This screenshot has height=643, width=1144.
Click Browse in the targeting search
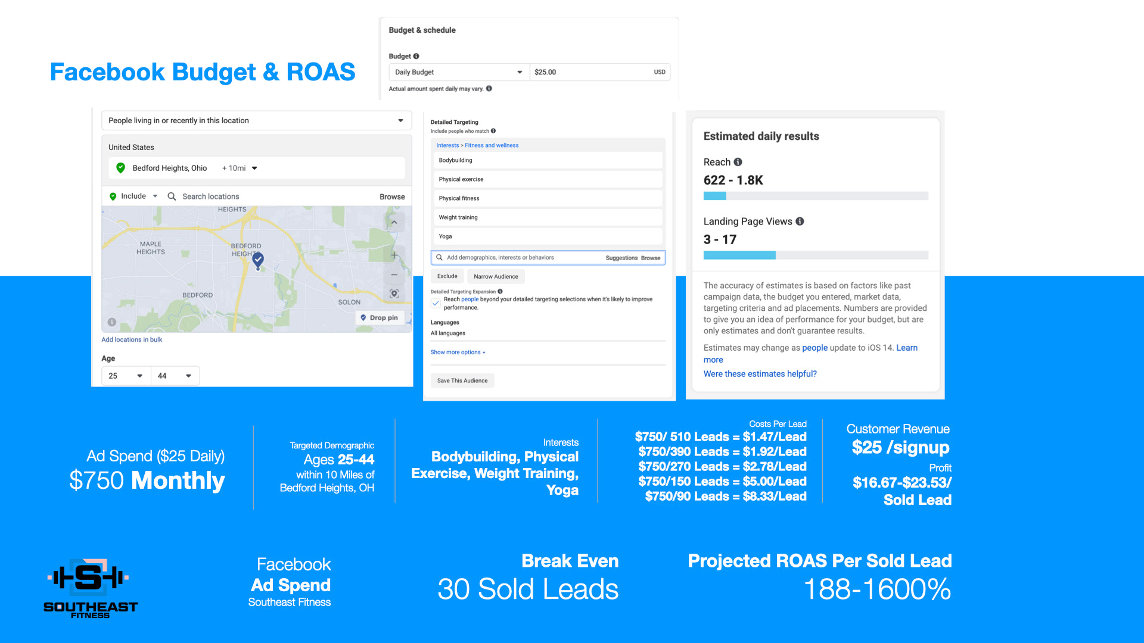[x=651, y=258]
